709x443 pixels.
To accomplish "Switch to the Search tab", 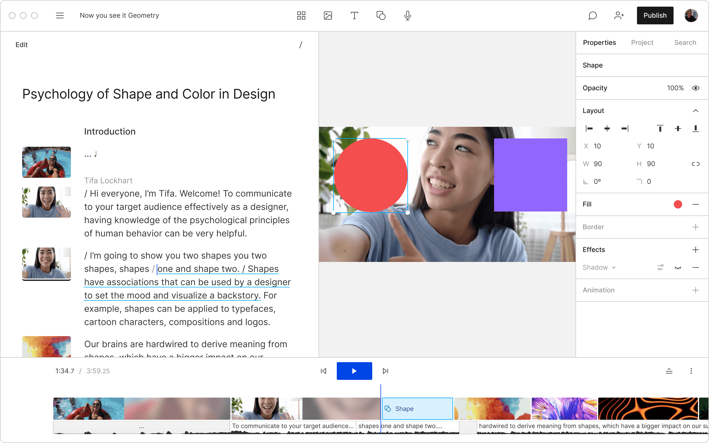I will (685, 42).
